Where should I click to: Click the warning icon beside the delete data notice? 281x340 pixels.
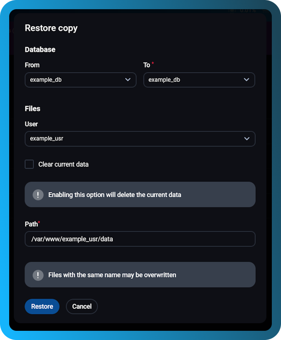(x=38, y=195)
